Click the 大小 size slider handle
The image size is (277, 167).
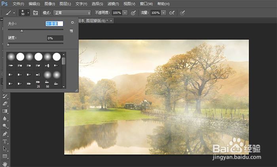click(x=22, y=31)
